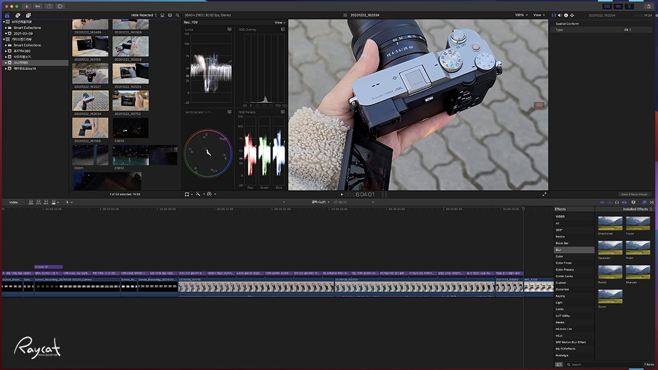Open Titles and Generators sidebar icon
The height and width of the screenshot is (370, 658).
coord(28,15)
